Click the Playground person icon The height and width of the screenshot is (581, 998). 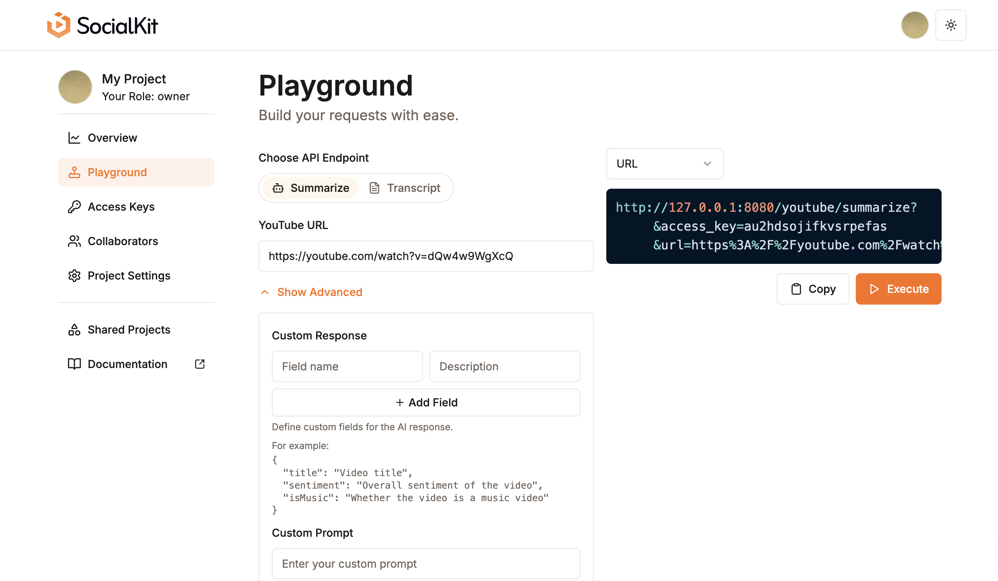[74, 172]
